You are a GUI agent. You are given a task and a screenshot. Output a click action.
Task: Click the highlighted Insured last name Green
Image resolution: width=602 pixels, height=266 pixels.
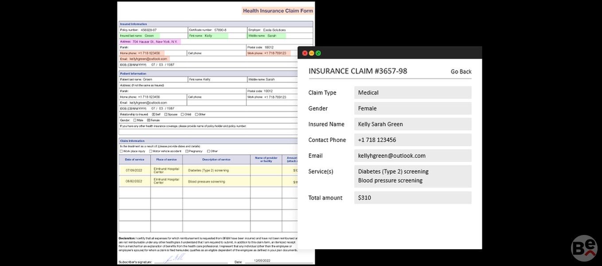(139, 35)
